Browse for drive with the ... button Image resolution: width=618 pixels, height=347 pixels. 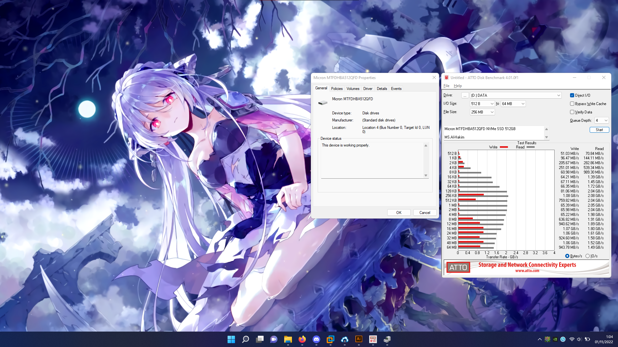point(465,95)
